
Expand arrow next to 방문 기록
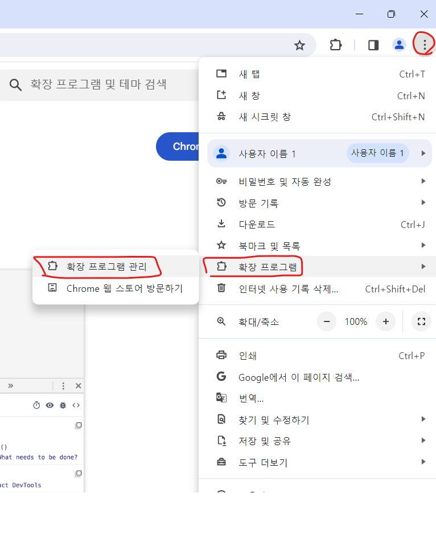(x=423, y=202)
